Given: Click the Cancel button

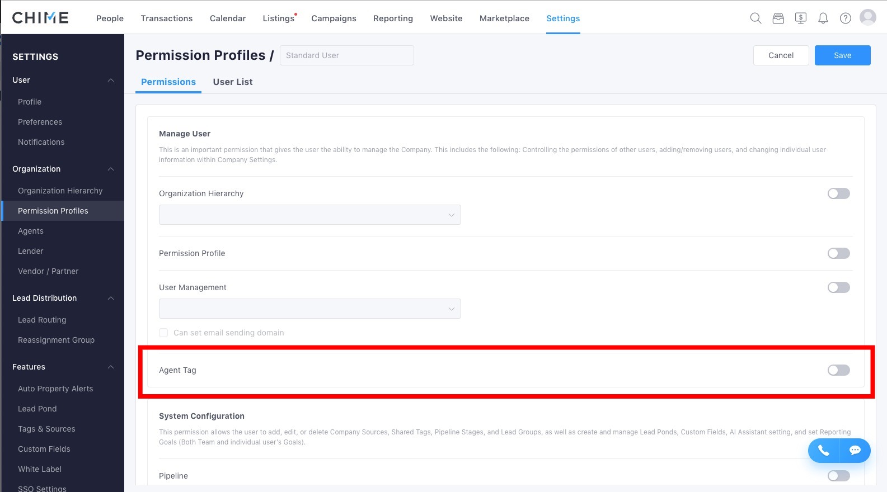Looking at the screenshot, I should 781,55.
